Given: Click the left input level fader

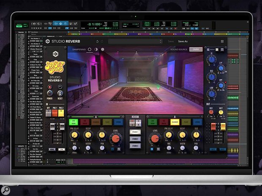Looking at the screenshot, I should tap(52, 127).
